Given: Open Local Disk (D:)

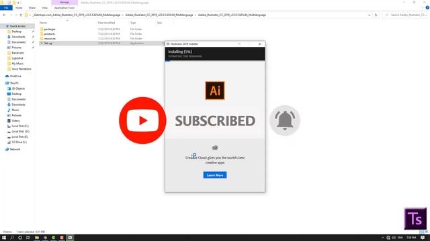Looking at the screenshot, I should coord(20,131).
